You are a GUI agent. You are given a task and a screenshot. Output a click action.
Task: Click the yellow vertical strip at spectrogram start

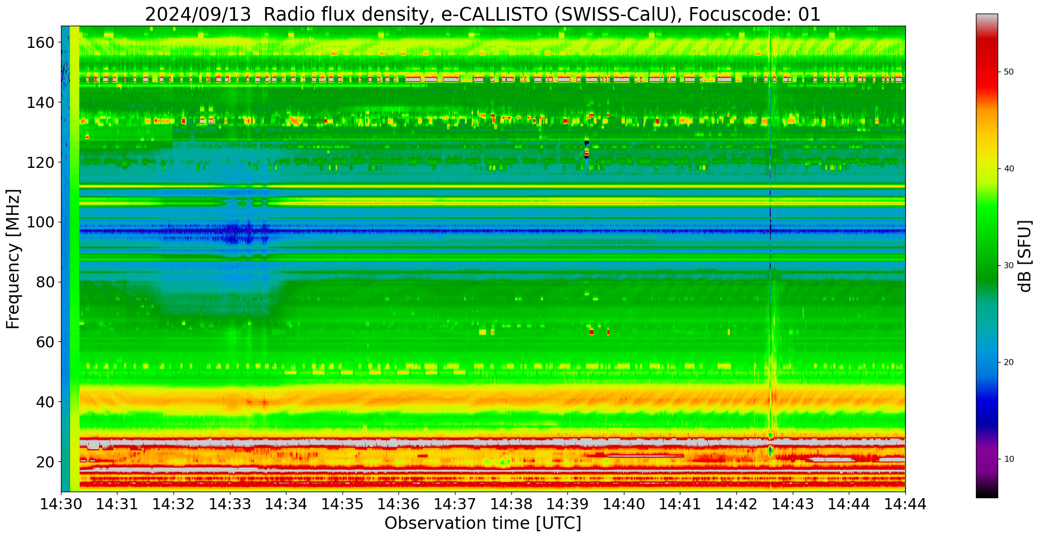(75, 259)
